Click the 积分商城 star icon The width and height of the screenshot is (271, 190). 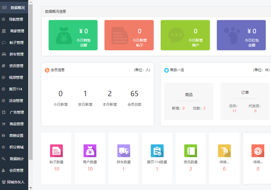tap(3, 147)
